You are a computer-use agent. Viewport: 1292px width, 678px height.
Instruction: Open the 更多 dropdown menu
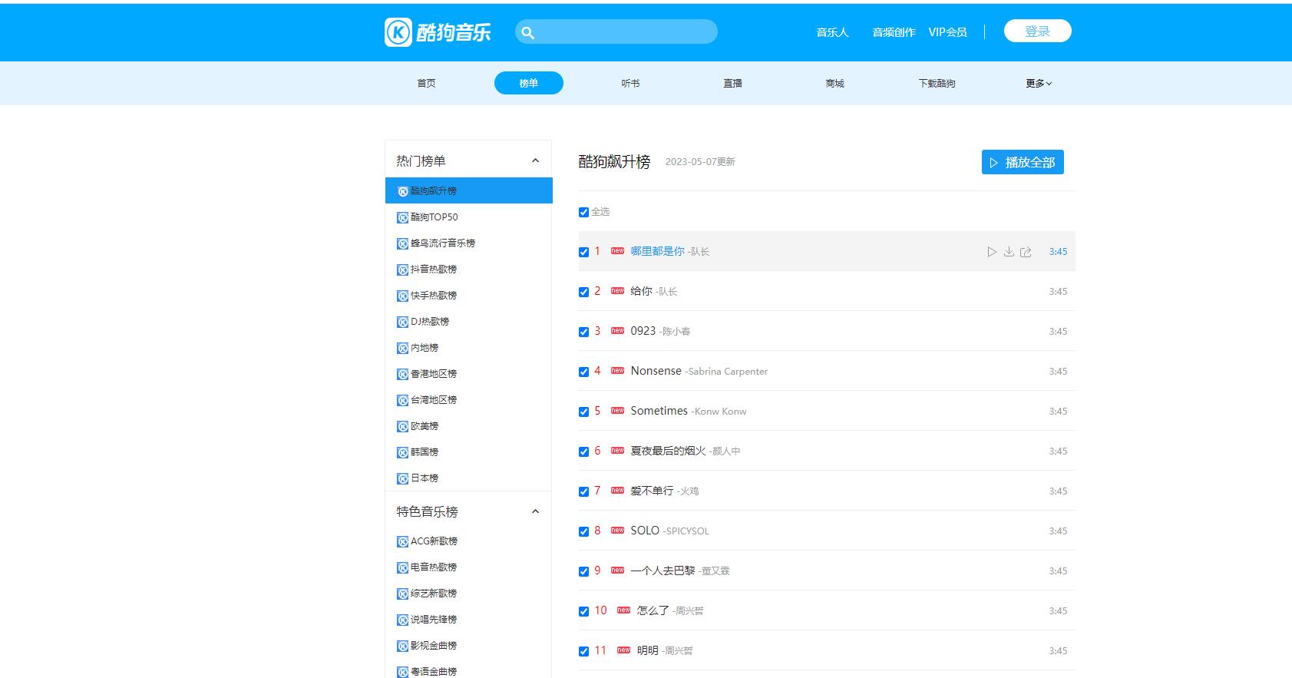point(1039,83)
